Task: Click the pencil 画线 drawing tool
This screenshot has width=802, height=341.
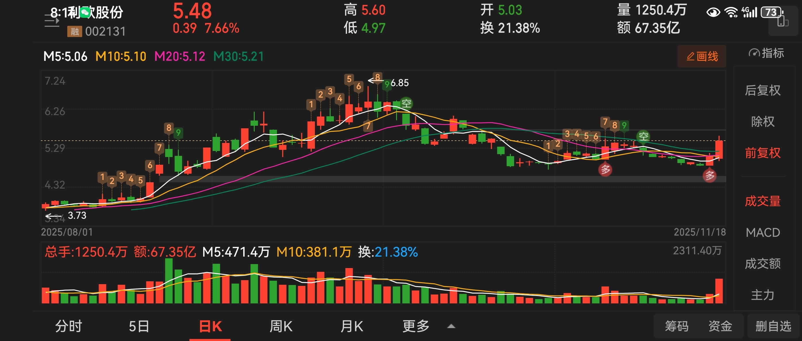Action: (702, 57)
